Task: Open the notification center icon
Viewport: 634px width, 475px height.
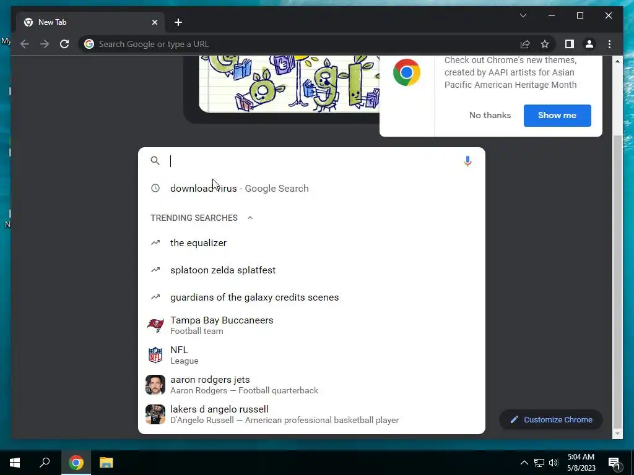Action: click(614, 463)
